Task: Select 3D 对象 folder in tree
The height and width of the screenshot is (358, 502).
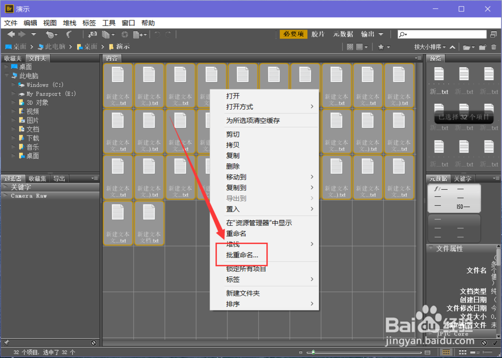Action: (x=34, y=103)
